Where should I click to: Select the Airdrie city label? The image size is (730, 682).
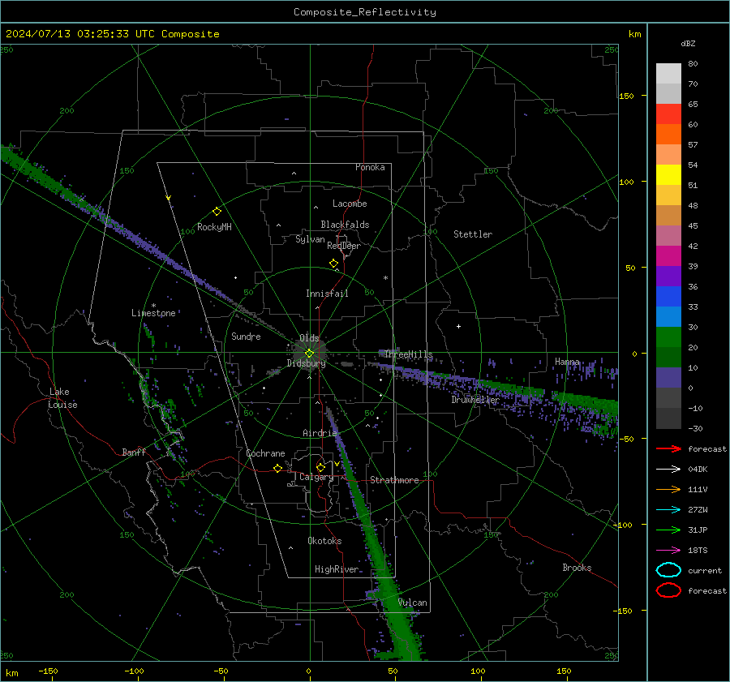click(320, 433)
